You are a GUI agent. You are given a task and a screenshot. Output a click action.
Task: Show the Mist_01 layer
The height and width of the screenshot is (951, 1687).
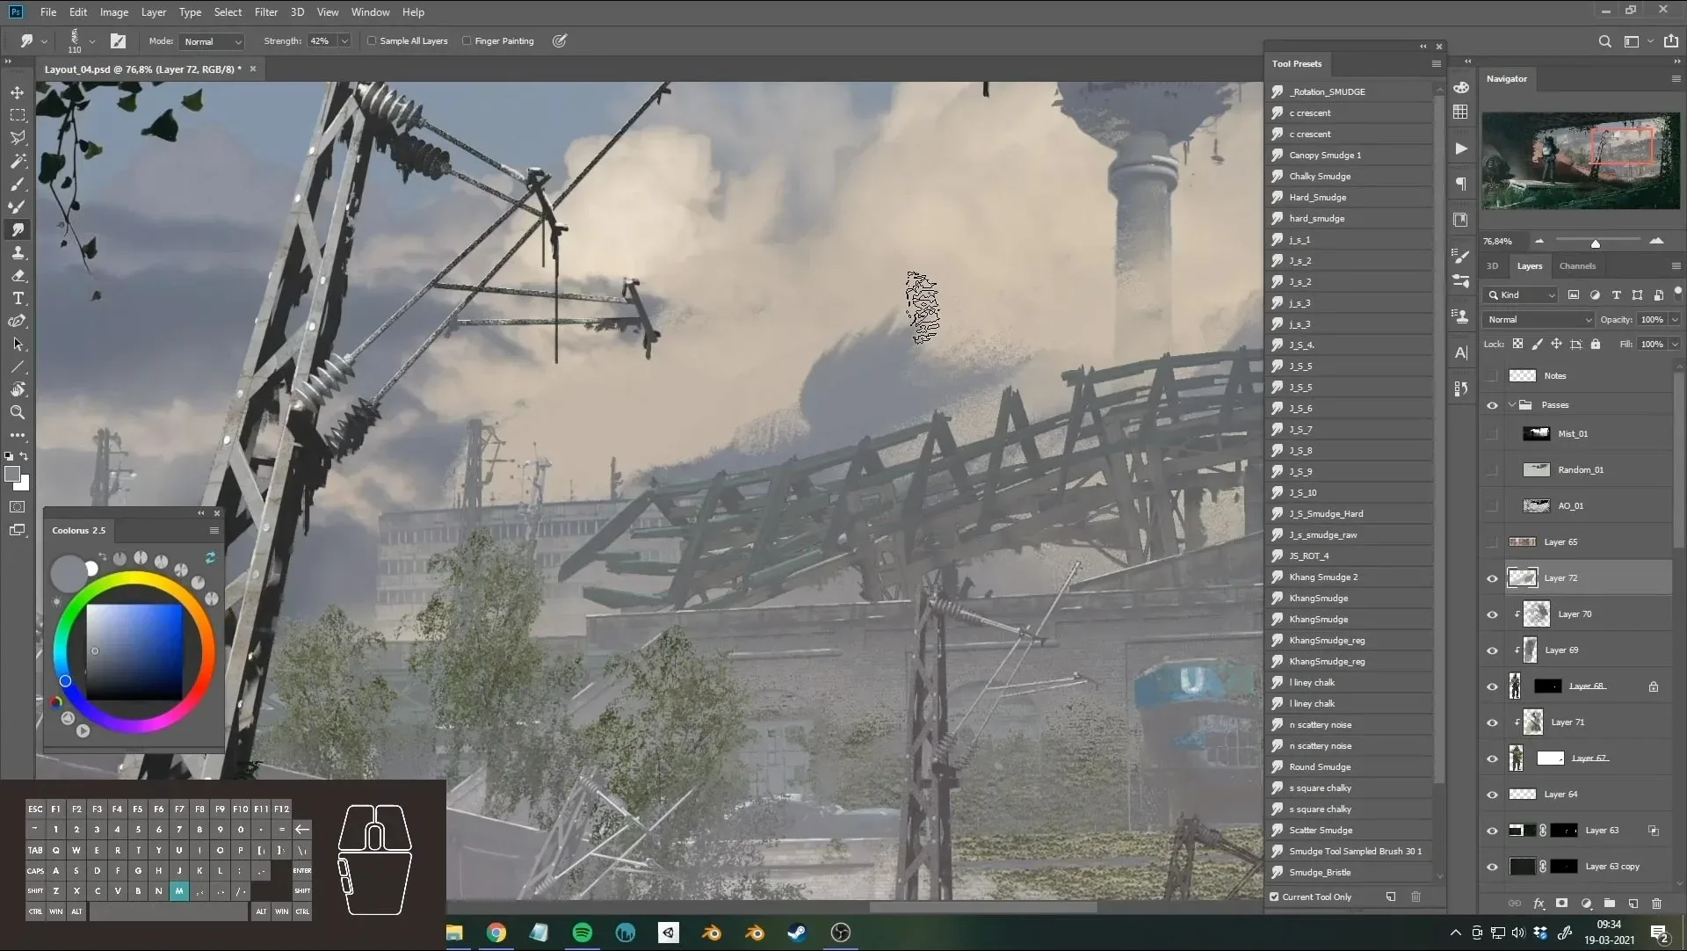1492,434
